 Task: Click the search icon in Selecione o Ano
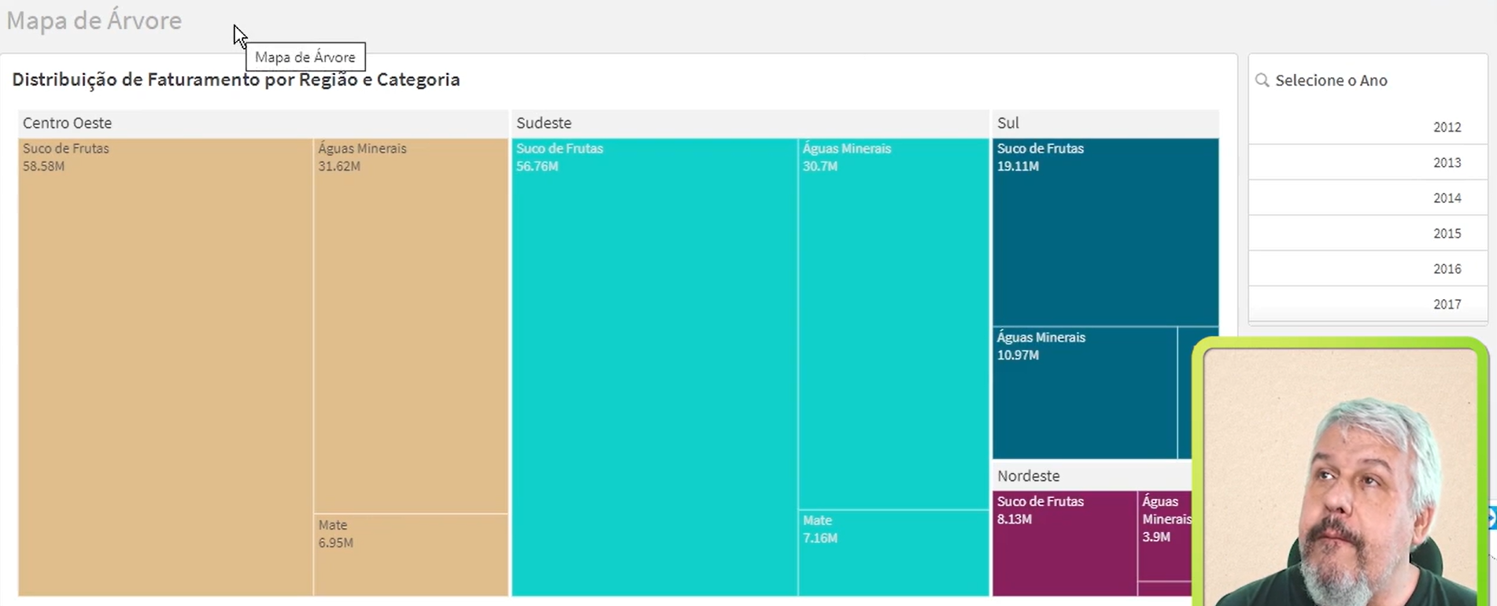coord(1262,80)
